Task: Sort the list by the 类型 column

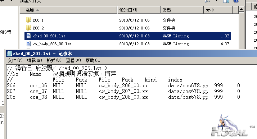Action: (x=182, y=10)
